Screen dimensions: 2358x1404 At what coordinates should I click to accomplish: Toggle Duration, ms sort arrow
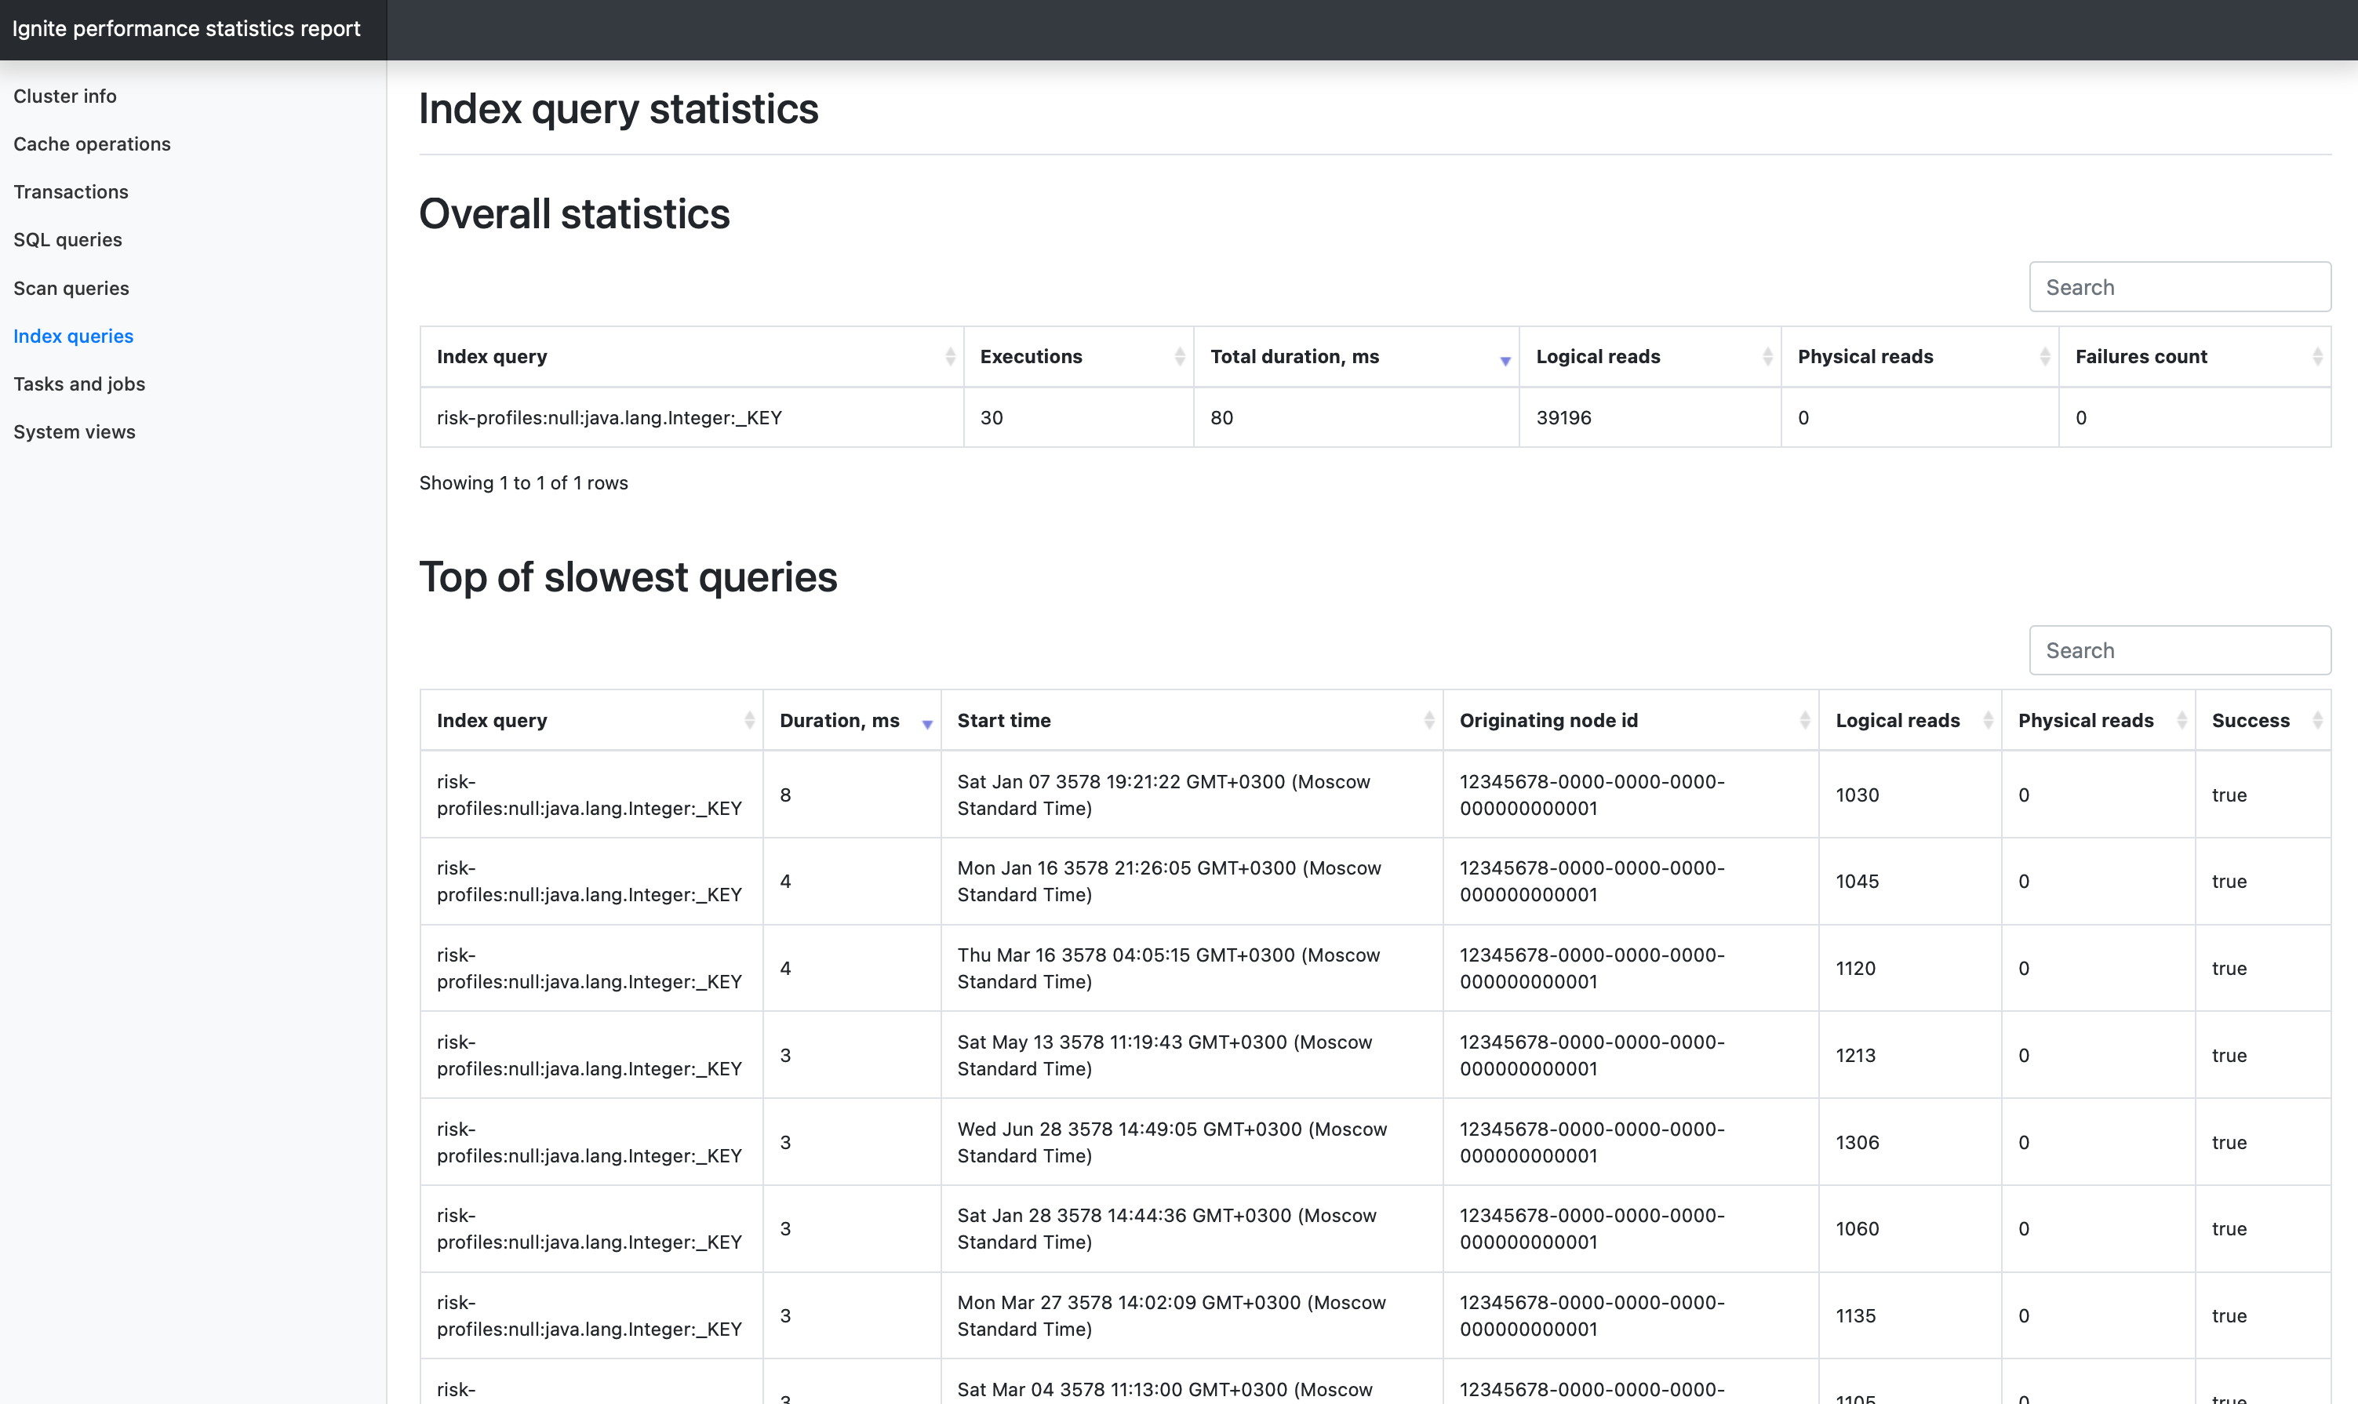(x=926, y=724)
